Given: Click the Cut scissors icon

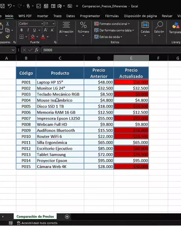Looking at the screenshot, I should point(7,24).
